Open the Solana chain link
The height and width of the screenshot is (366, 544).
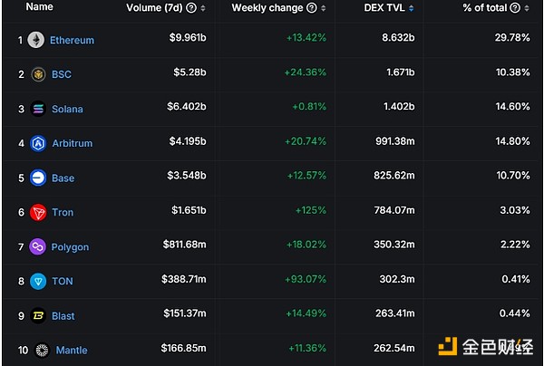67,109
